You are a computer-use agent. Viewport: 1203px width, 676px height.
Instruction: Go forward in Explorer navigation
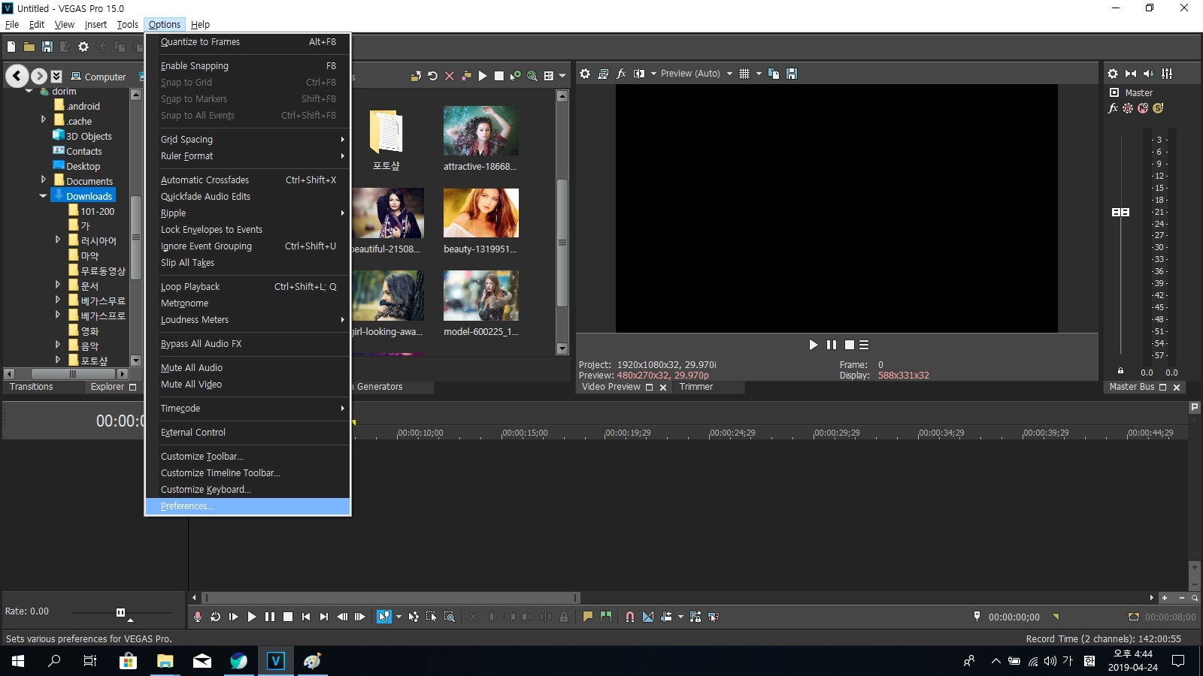(x=39, y=76)
